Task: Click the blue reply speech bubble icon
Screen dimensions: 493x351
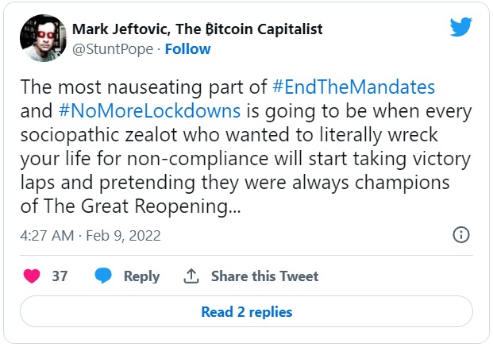Action: coord(103,276)
